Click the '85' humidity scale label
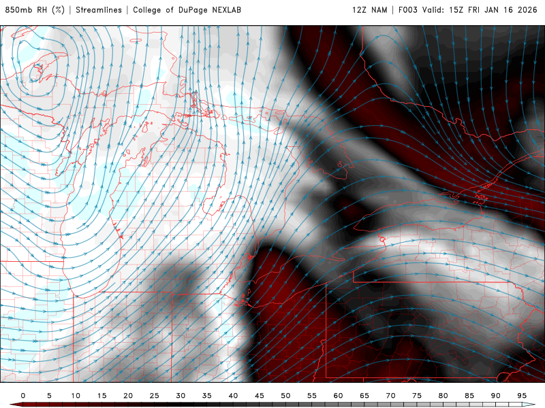 (x=469, y=396)
